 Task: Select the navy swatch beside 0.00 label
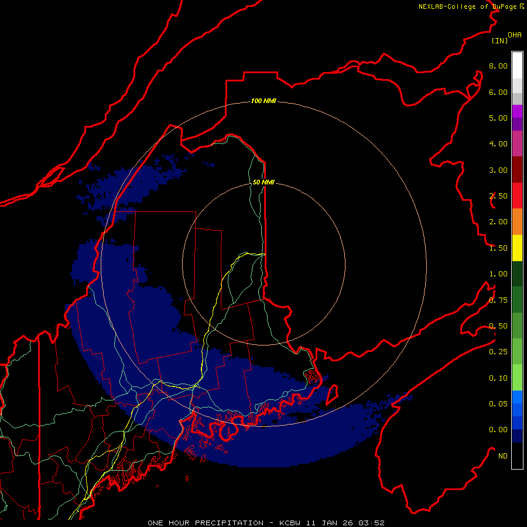click(517, 436)
